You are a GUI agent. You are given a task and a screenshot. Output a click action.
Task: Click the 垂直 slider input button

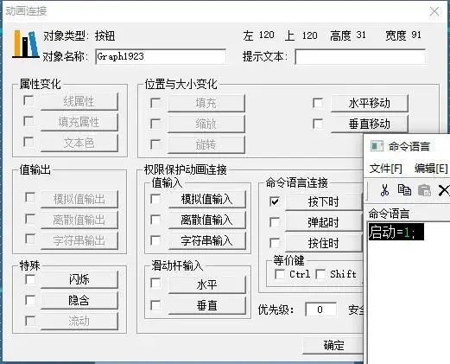point(206,305)
